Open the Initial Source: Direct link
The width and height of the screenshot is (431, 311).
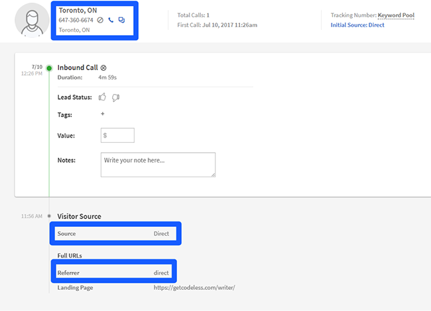(x=357, y=25)
